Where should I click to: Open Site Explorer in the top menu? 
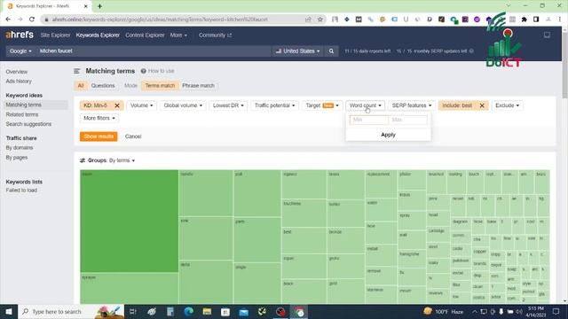55,35
